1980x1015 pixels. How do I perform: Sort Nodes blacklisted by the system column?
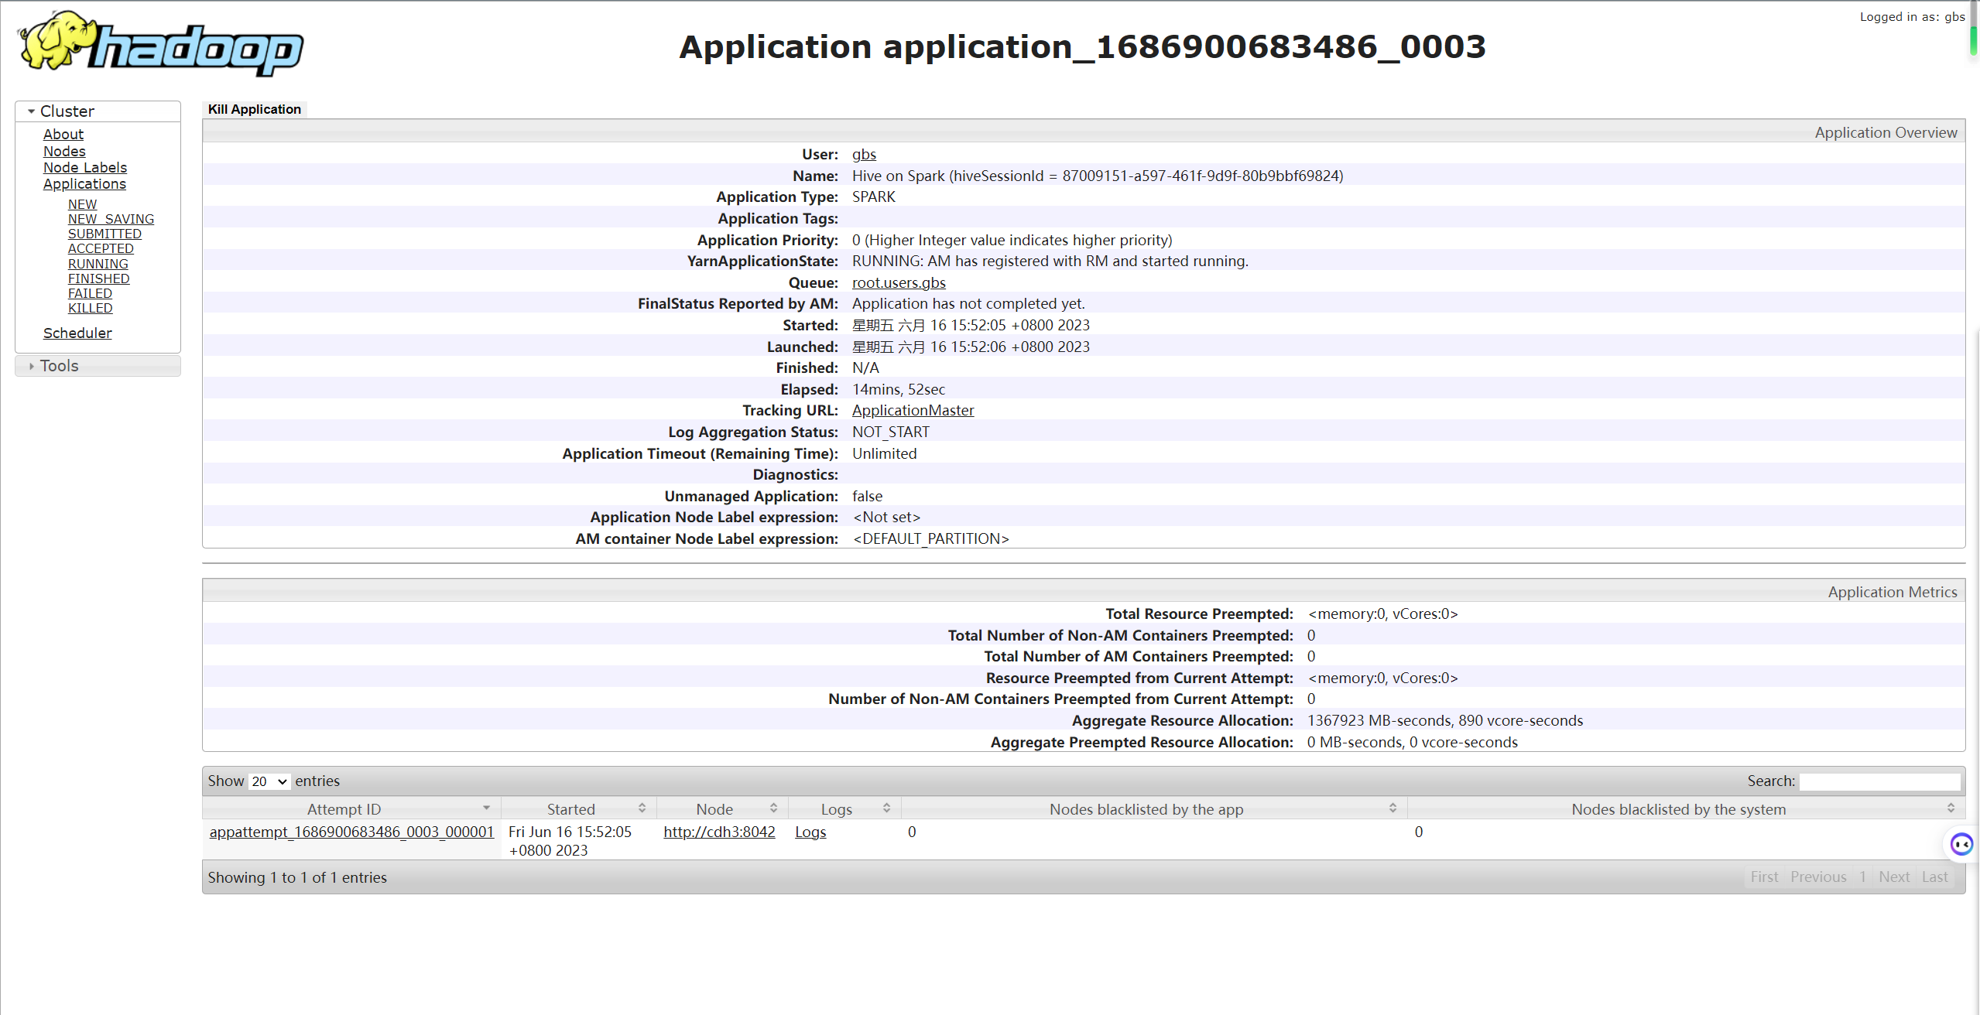point(1951,808)
